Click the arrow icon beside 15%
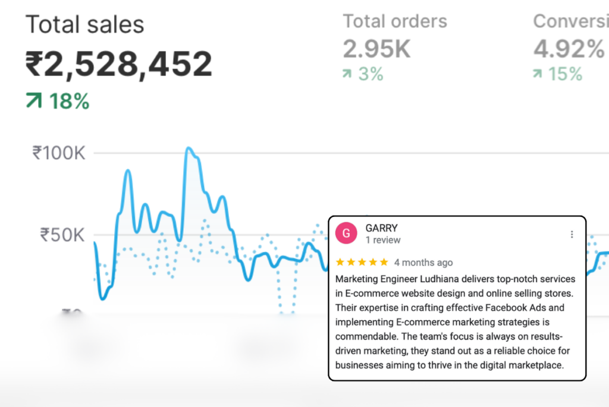This screenshot has width=609, height=407. pos(538,74)
